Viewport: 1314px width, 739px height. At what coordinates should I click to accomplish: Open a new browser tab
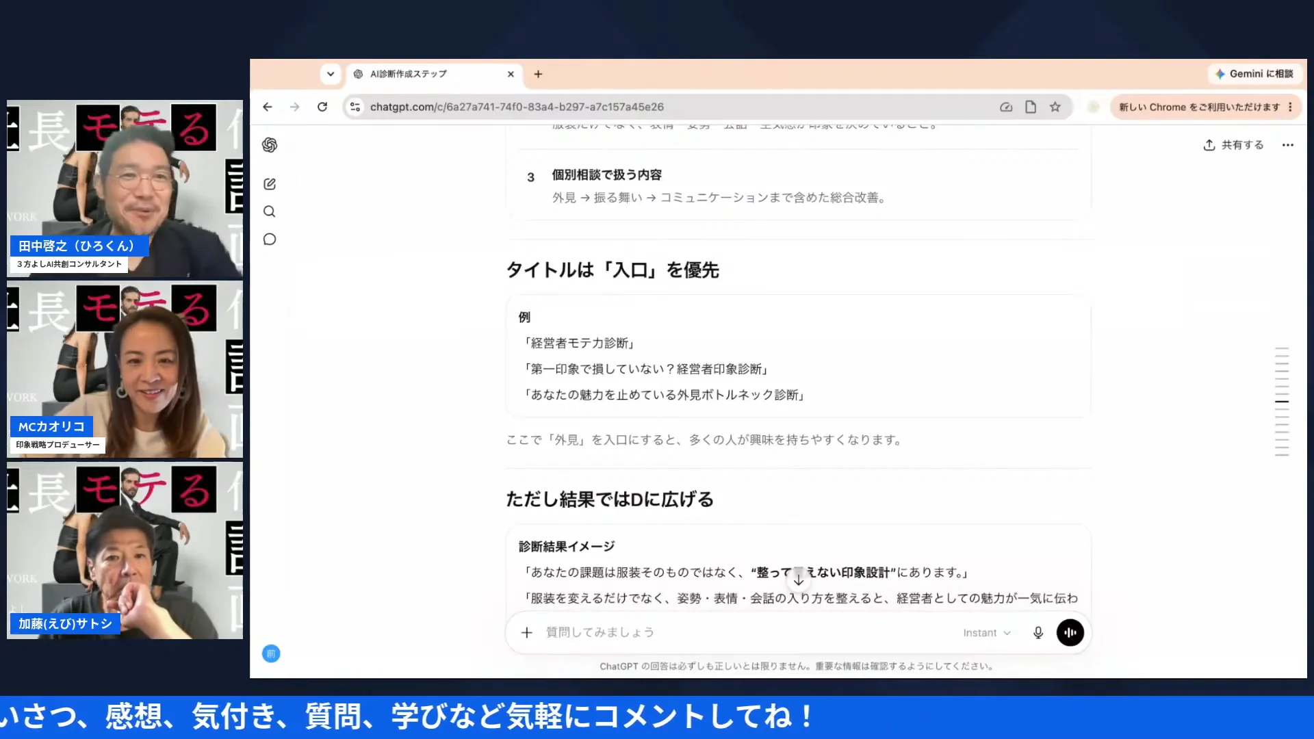tap(539, 74)
